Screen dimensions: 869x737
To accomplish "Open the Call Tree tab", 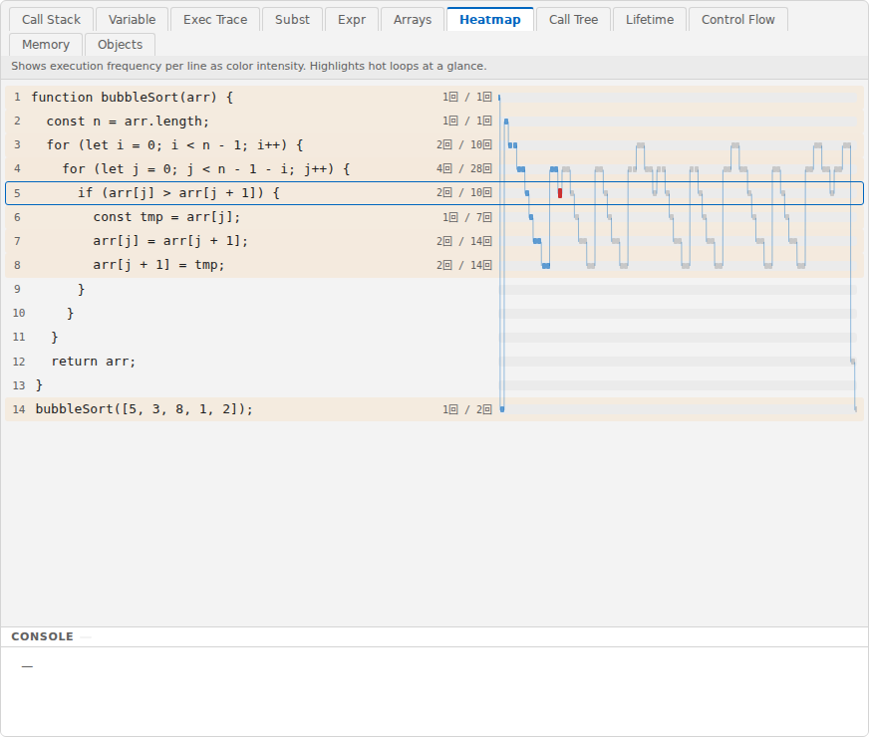I will [x=573, y=19].
